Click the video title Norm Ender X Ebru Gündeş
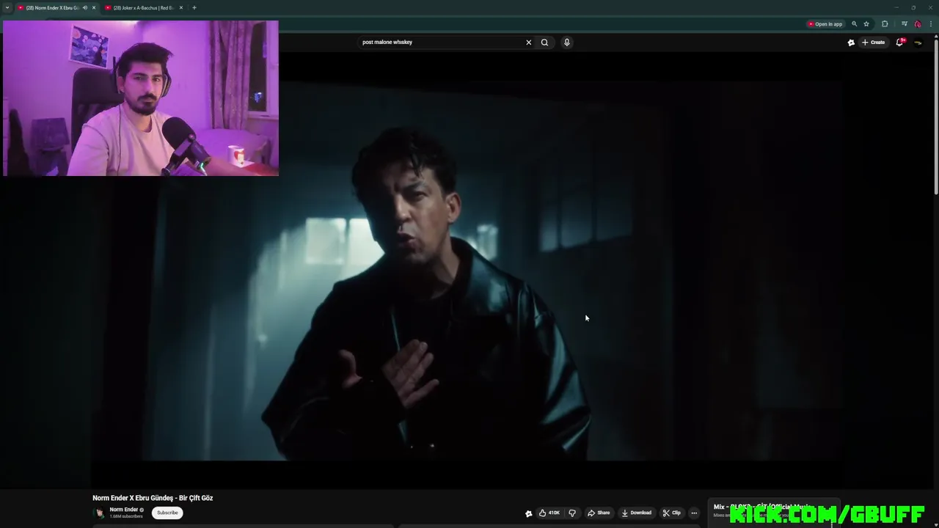The image size is (939, 528). [153, 498]
